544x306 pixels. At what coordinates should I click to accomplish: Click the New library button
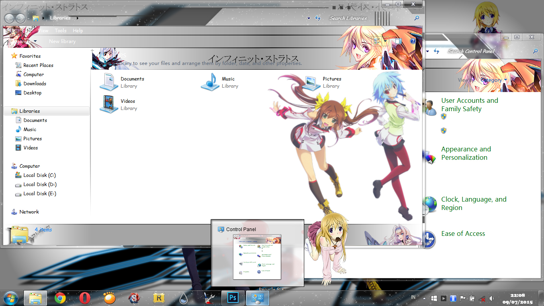point(62,41)
